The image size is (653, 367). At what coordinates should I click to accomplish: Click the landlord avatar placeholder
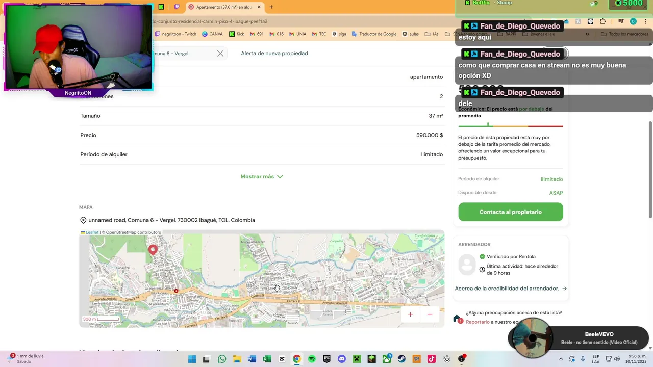click(x=467, y=265)
